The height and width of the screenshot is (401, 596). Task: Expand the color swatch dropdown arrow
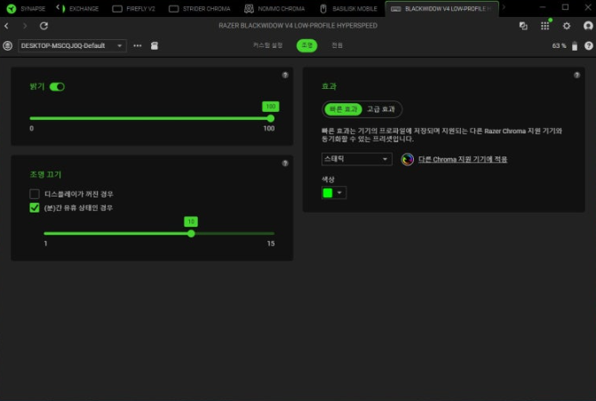pos(339,193)
